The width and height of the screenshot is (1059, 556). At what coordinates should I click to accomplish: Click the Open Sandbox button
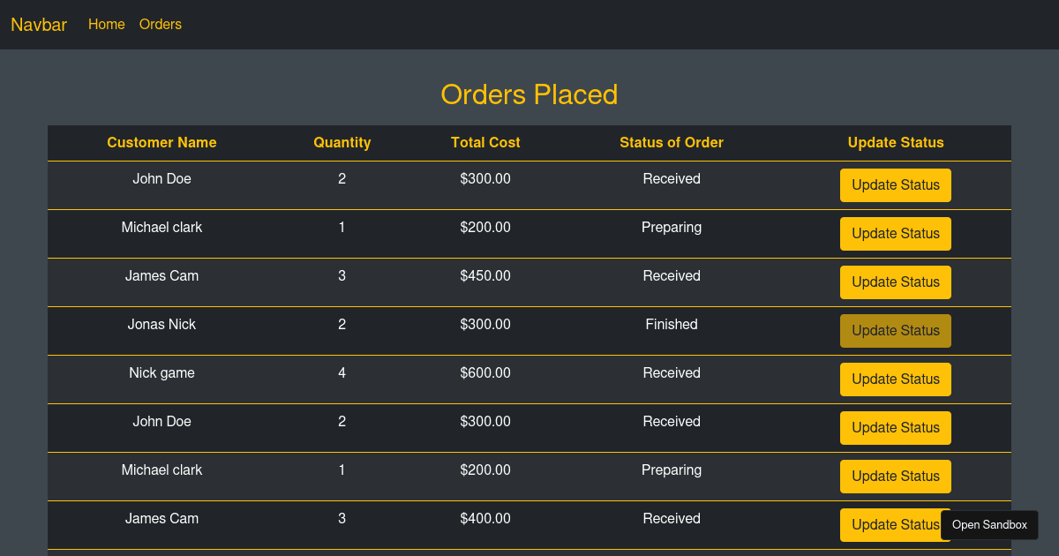[989, 525]
